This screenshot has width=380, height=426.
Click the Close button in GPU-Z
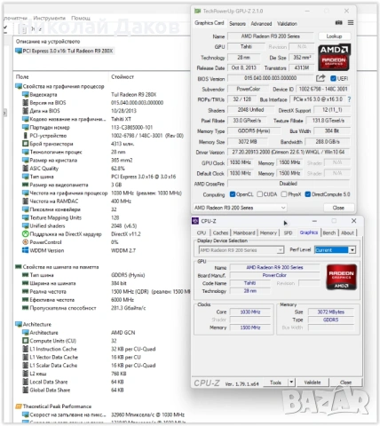click(338, 208)
